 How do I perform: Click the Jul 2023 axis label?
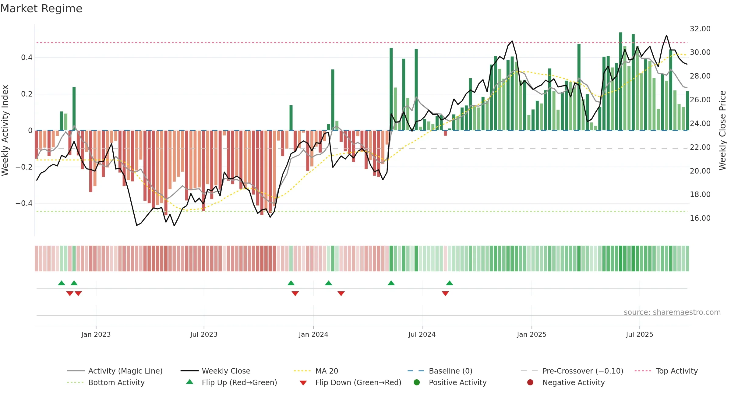pyautogui.click(x=204, y=335)
